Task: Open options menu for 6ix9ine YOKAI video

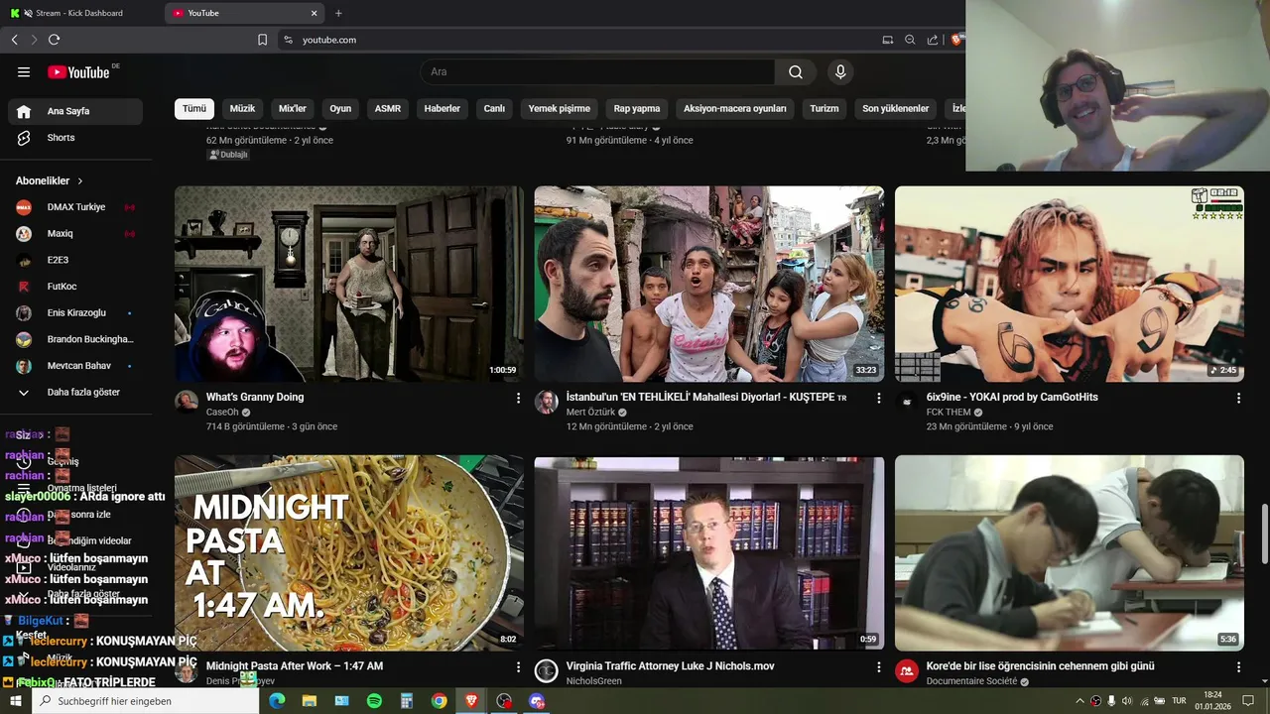Action: pyautogui.click(x=1238, y=398)
